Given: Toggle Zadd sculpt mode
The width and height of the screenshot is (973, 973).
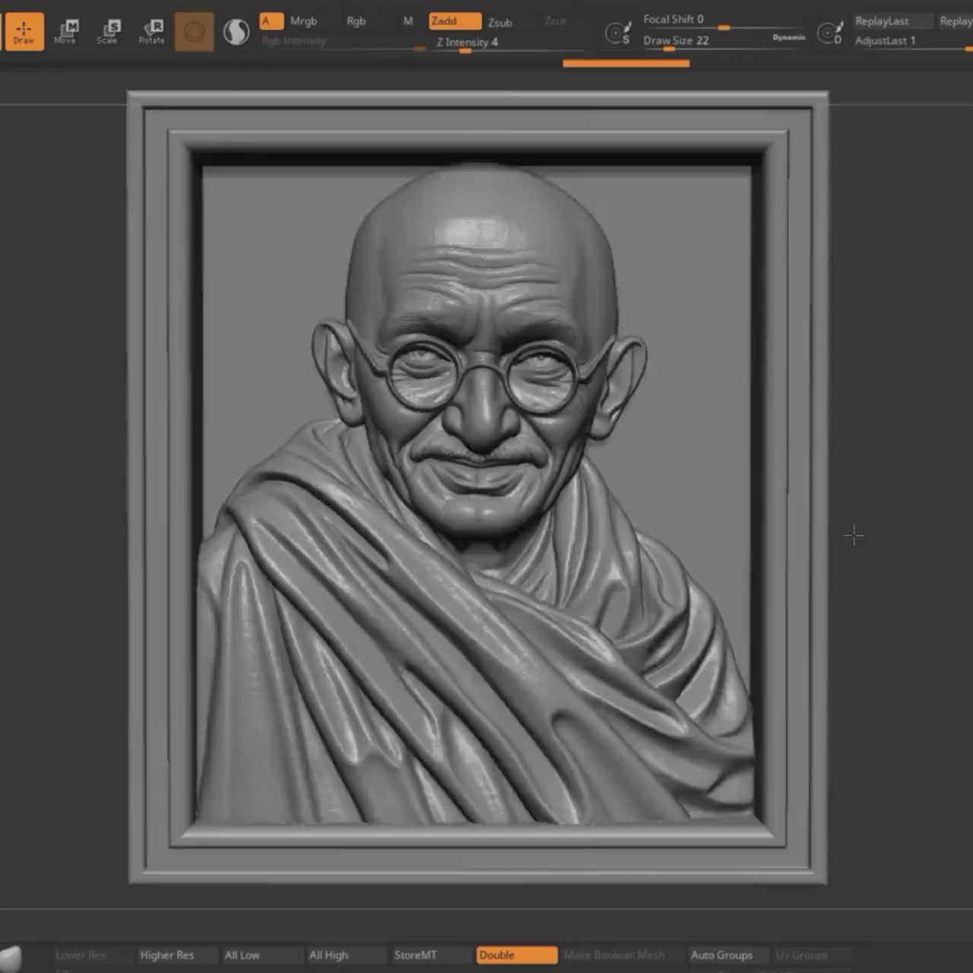Looking at the screenshot, I should [455, 21].
